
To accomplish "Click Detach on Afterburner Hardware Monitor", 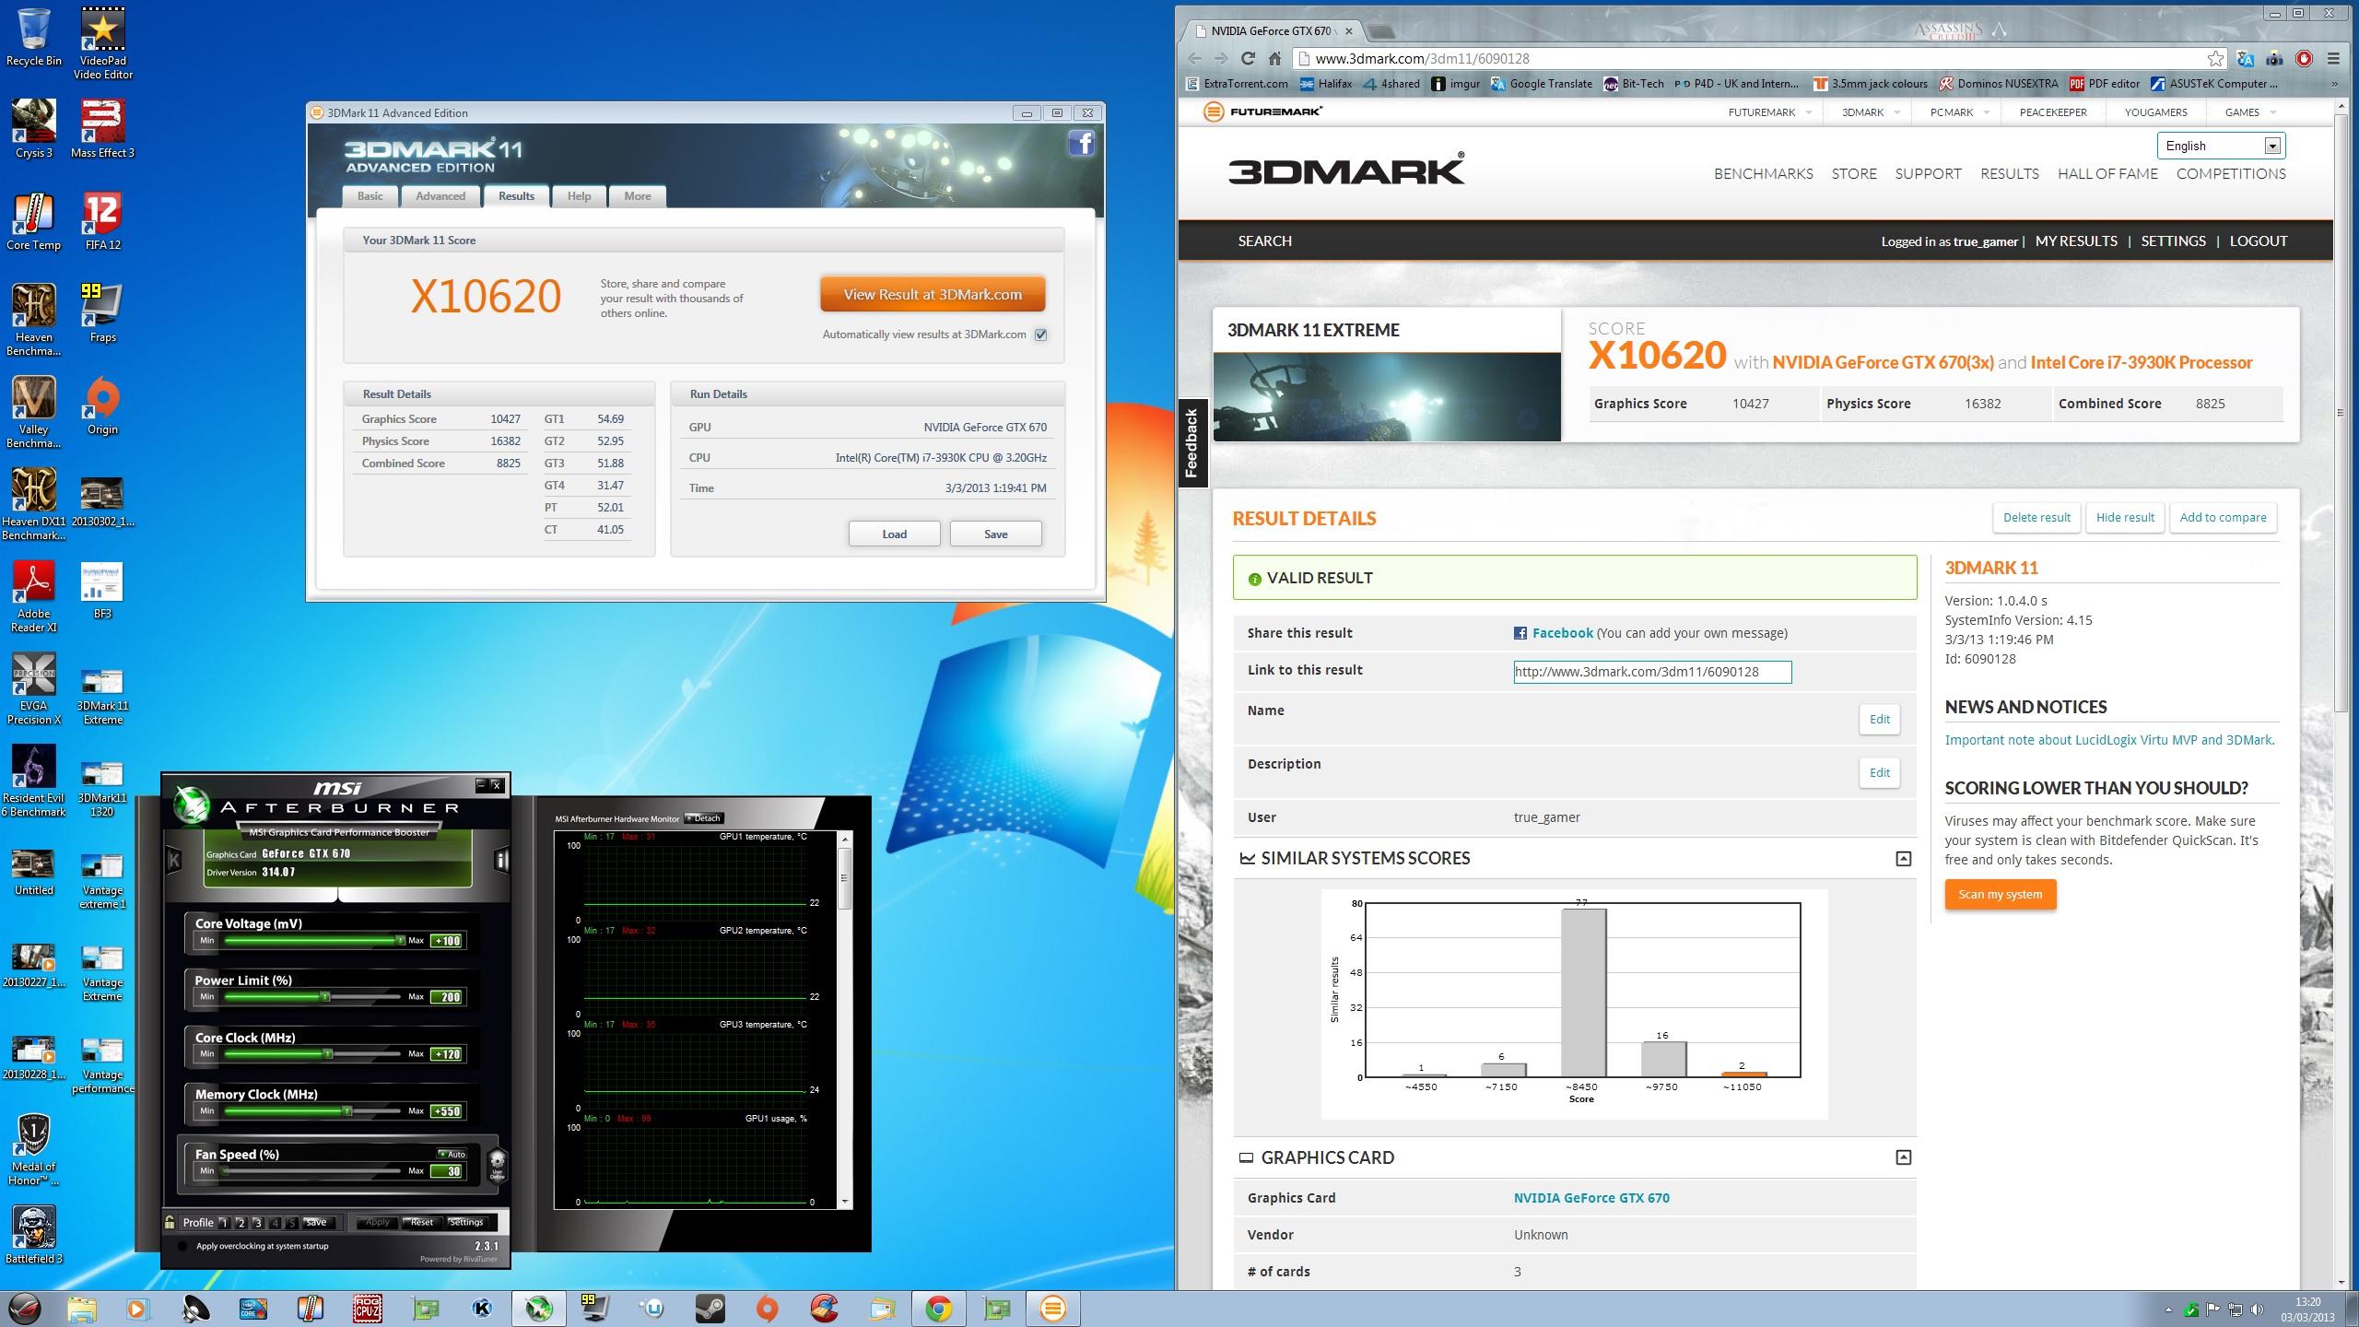I will [704, 818].
